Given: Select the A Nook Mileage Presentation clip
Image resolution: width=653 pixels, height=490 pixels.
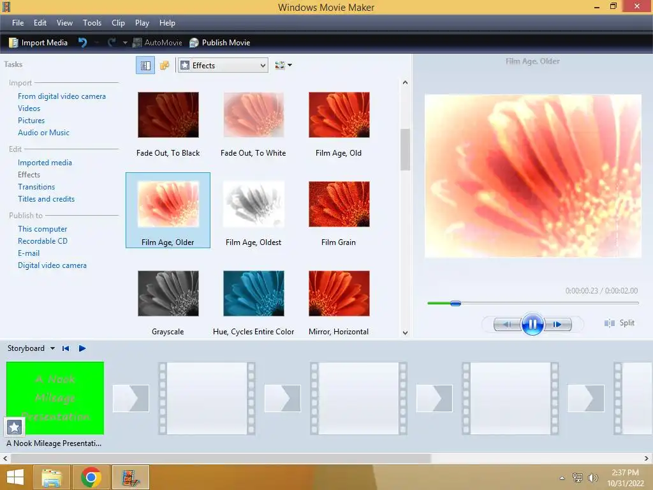Looking at the screenshot, I should (55, 398).
